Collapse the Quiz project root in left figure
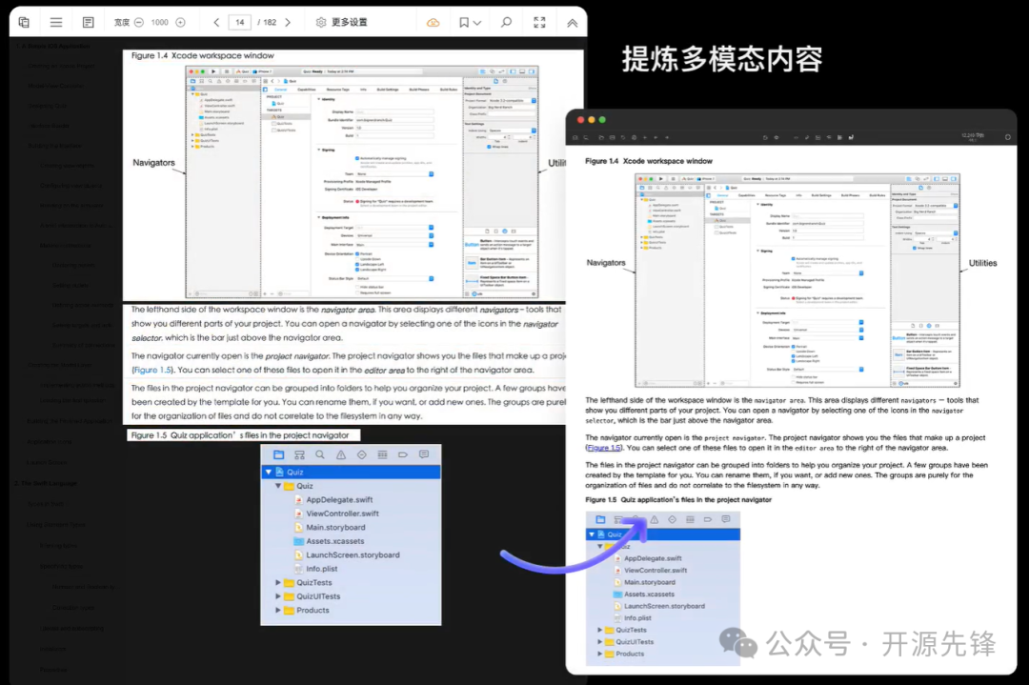The width and height of the screenshot is (1029, 685). pos(269,472)
